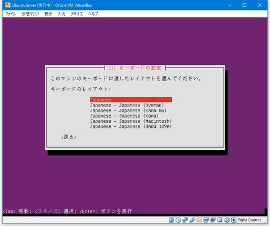
Task: Close the VirtualBox window
Action: click(x=259, y=5)
